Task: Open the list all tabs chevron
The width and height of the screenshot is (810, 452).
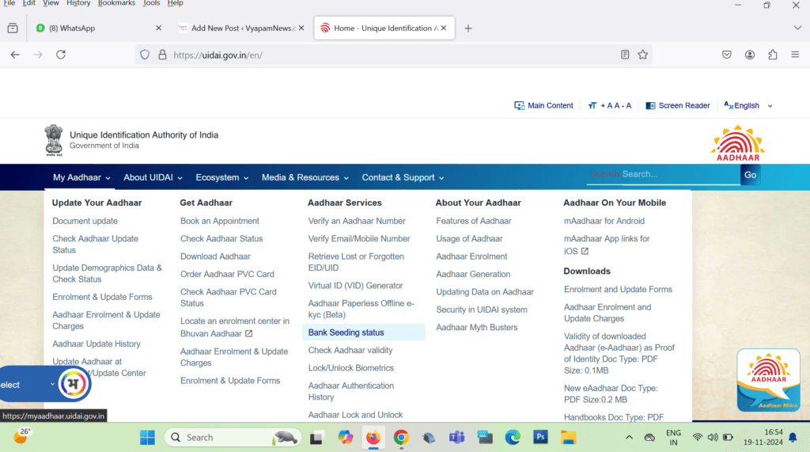Action: point(797,28)
